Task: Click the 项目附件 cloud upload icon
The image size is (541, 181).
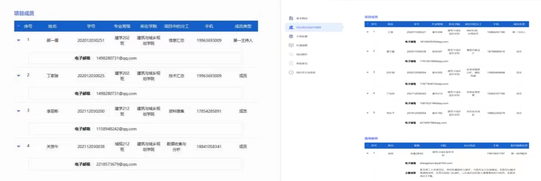Action: 291,54
